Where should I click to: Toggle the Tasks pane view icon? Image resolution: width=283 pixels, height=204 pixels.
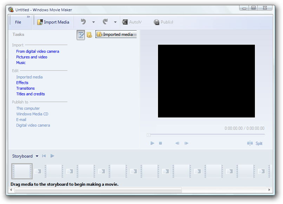(81, 35)
